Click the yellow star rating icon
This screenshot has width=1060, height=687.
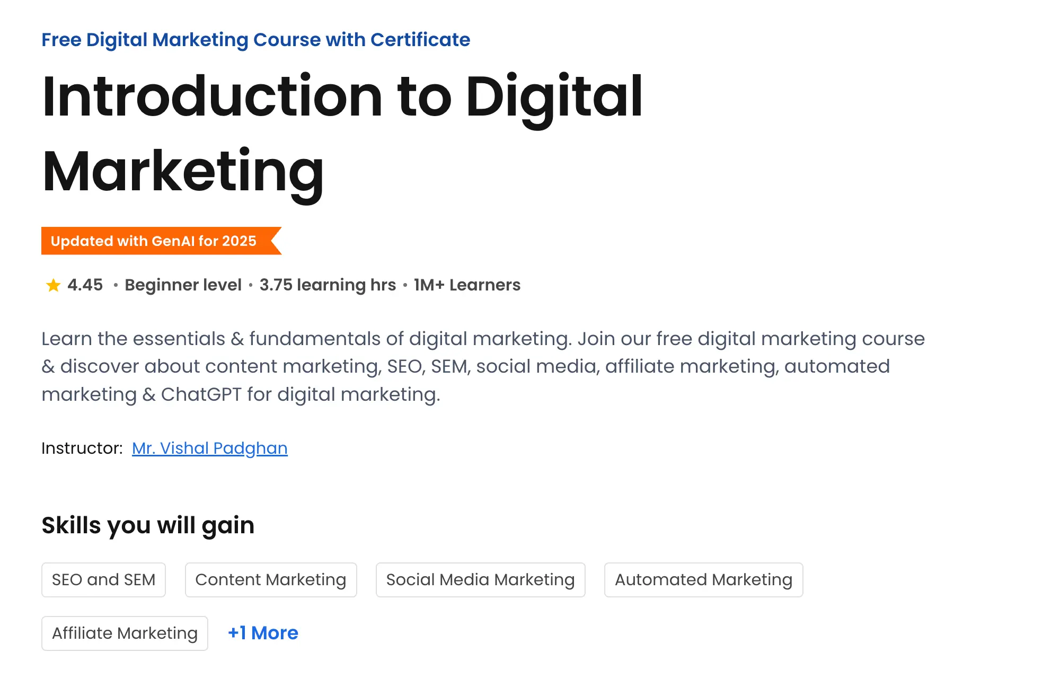click(53, 286)
